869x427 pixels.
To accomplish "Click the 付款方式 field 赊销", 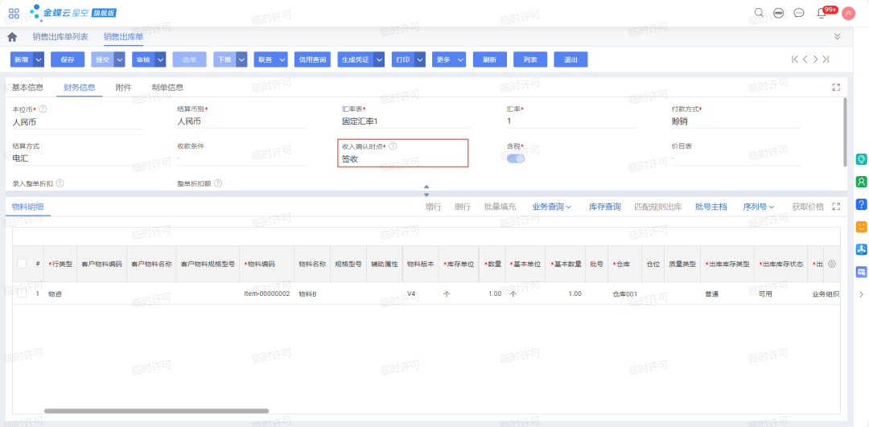I will click(x=736, y=122).
